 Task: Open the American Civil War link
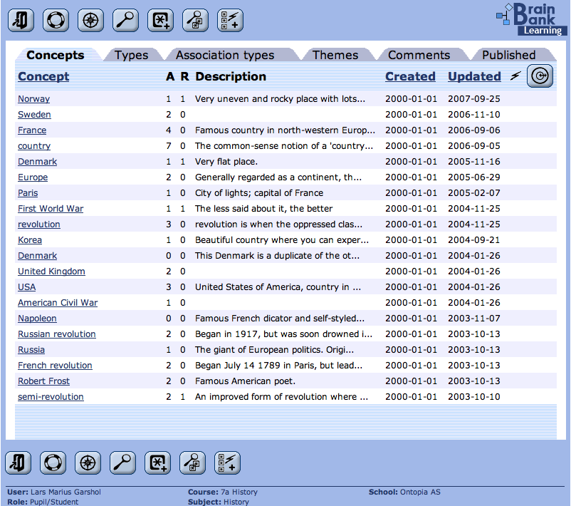tap(58, 303)
